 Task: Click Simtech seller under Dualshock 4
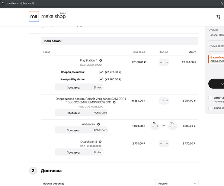tap(98, 153)
